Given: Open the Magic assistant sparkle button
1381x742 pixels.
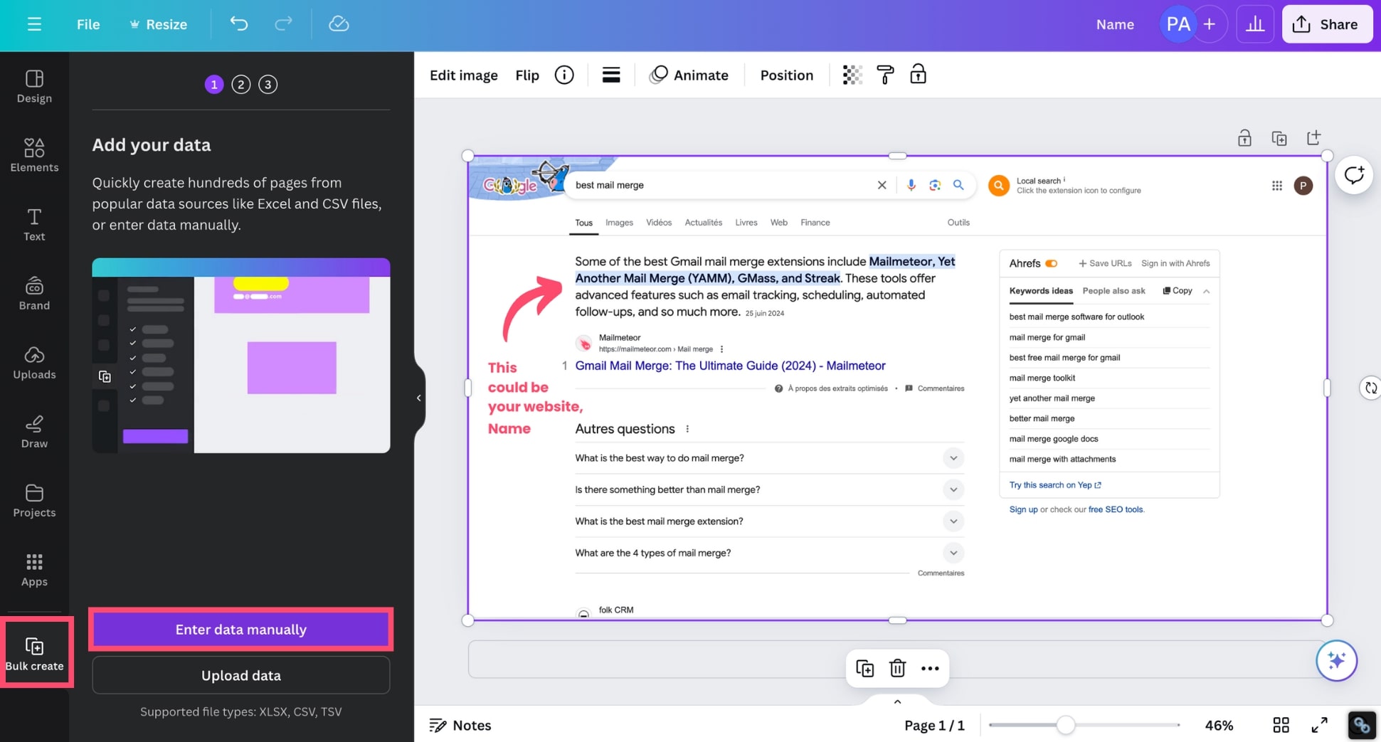Looking at the screenshot, I should coord(1336,661).
